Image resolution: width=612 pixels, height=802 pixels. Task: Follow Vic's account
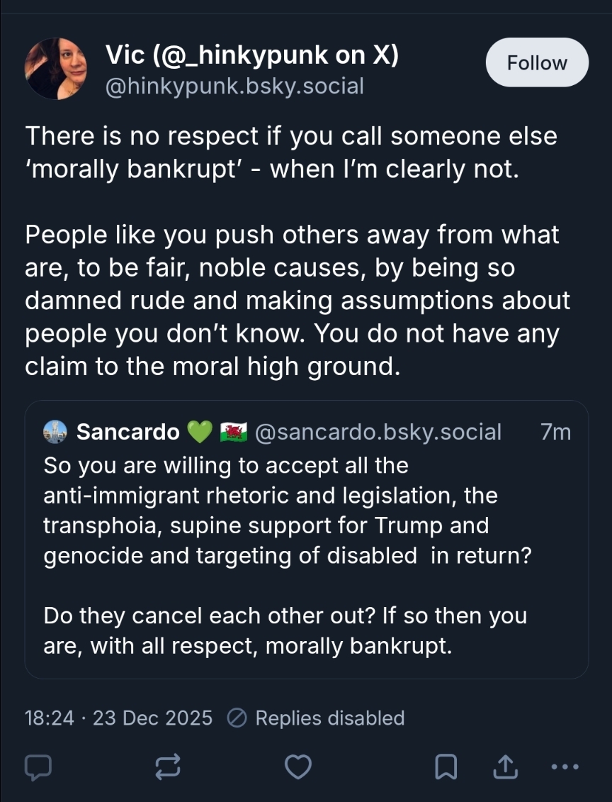coord(537,62)
